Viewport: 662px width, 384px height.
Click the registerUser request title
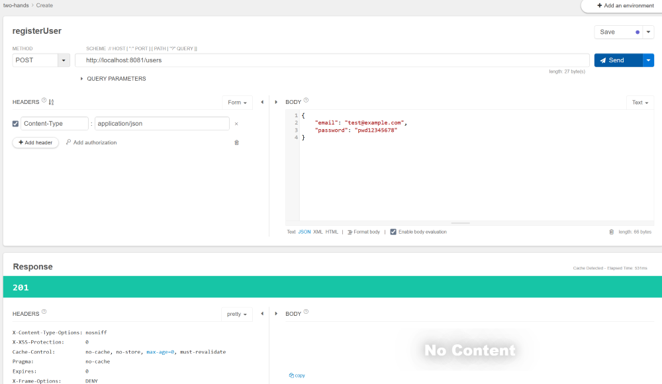click(x=37, y=31)
